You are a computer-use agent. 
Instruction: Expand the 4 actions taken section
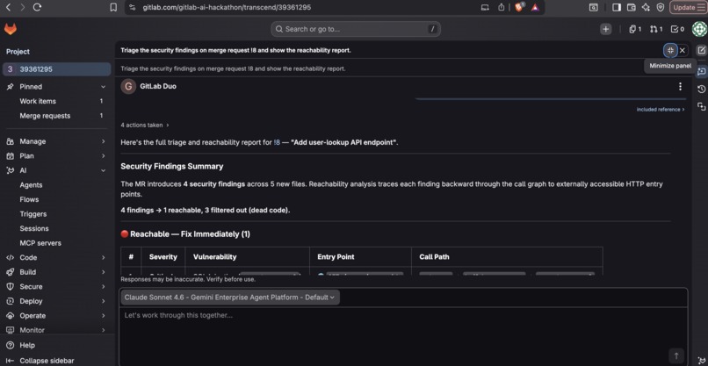pyautogui.click(x=144, y=125)
